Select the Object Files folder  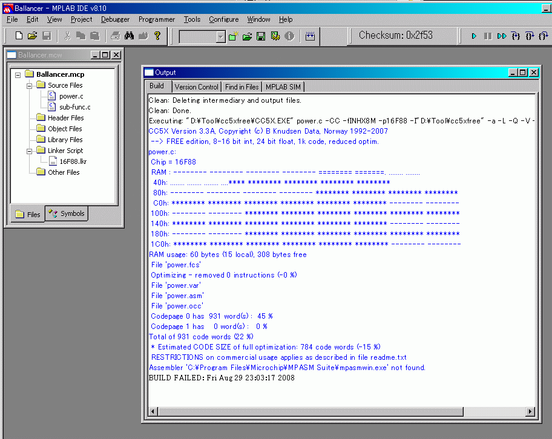(65, 129)
